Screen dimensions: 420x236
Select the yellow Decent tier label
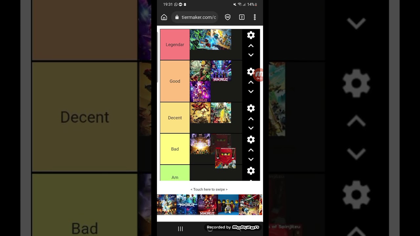click(x=175, y=118)
